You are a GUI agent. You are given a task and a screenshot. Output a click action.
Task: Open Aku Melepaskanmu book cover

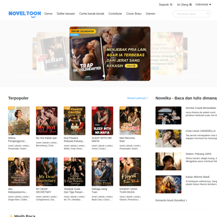tap(19, 171)
